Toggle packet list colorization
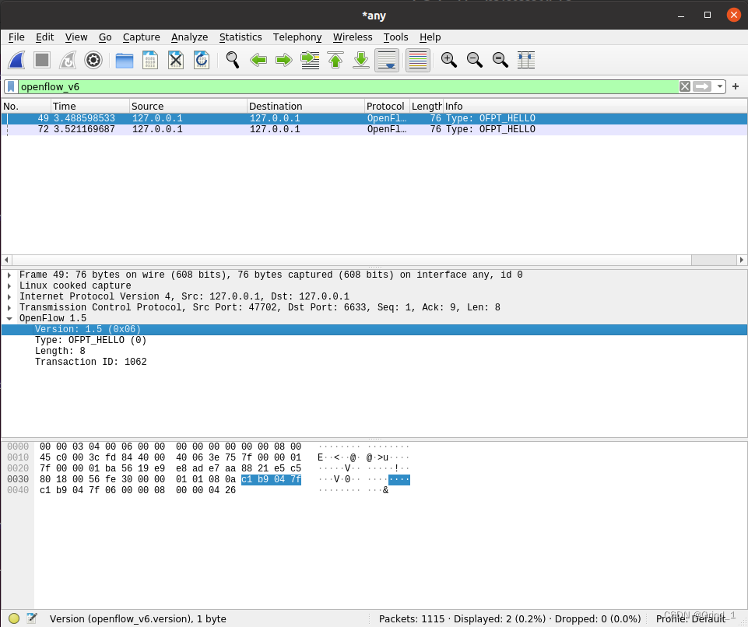This screenshot has width=748, height=627. (418, 60)
